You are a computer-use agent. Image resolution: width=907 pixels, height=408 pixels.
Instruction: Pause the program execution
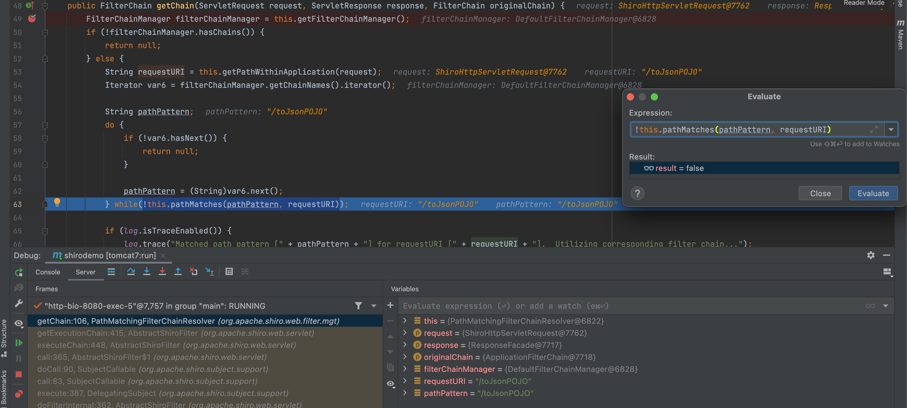19,358
